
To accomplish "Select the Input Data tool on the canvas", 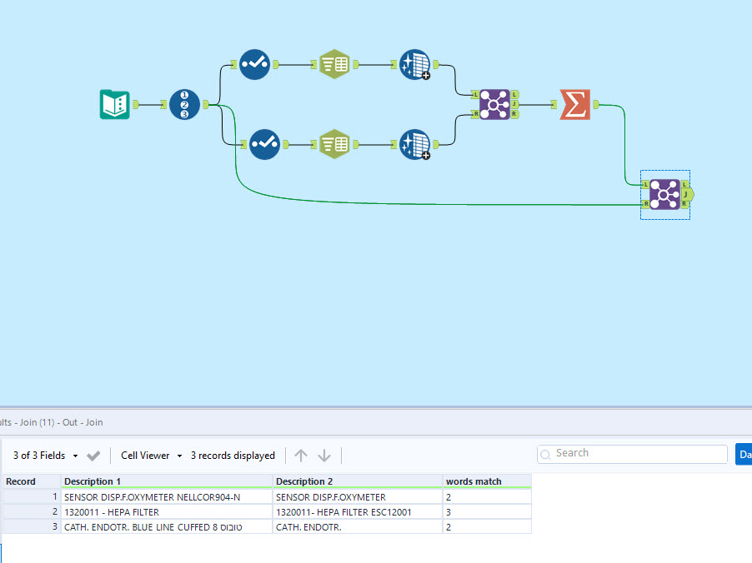I will click(x=113, y=104).
